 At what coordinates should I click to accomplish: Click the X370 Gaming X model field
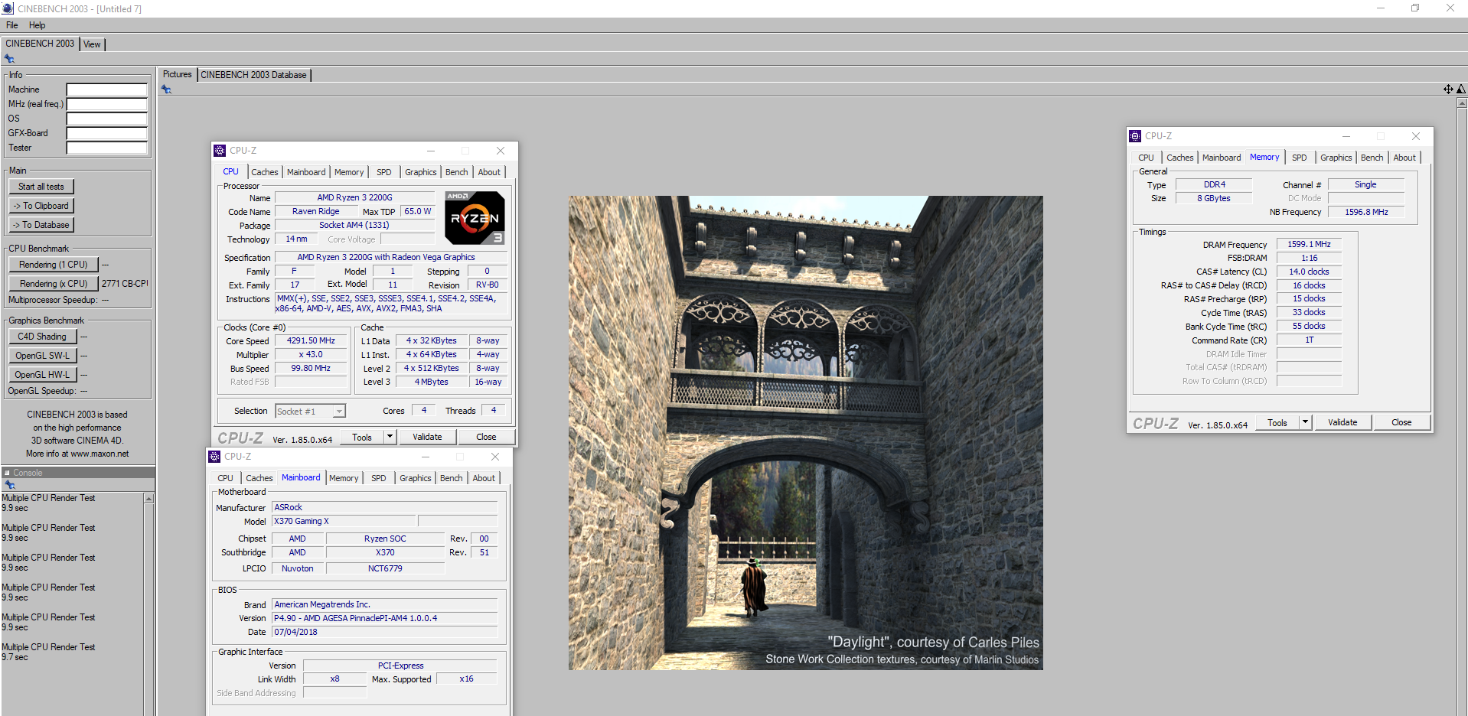(344, 521)
